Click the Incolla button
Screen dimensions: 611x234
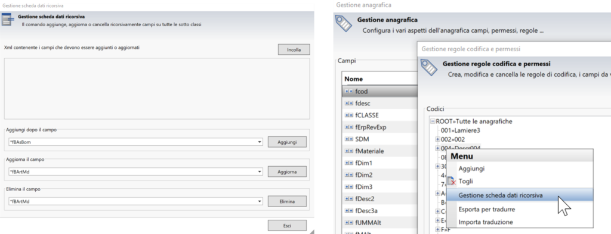294,50
